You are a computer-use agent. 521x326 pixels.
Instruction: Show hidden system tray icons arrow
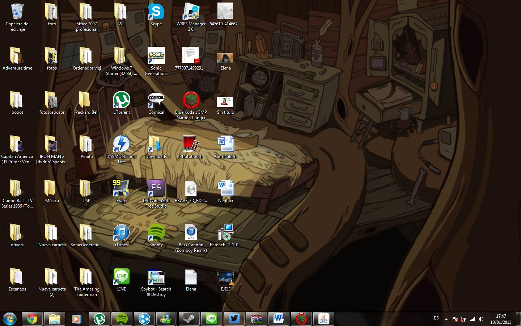446,319
